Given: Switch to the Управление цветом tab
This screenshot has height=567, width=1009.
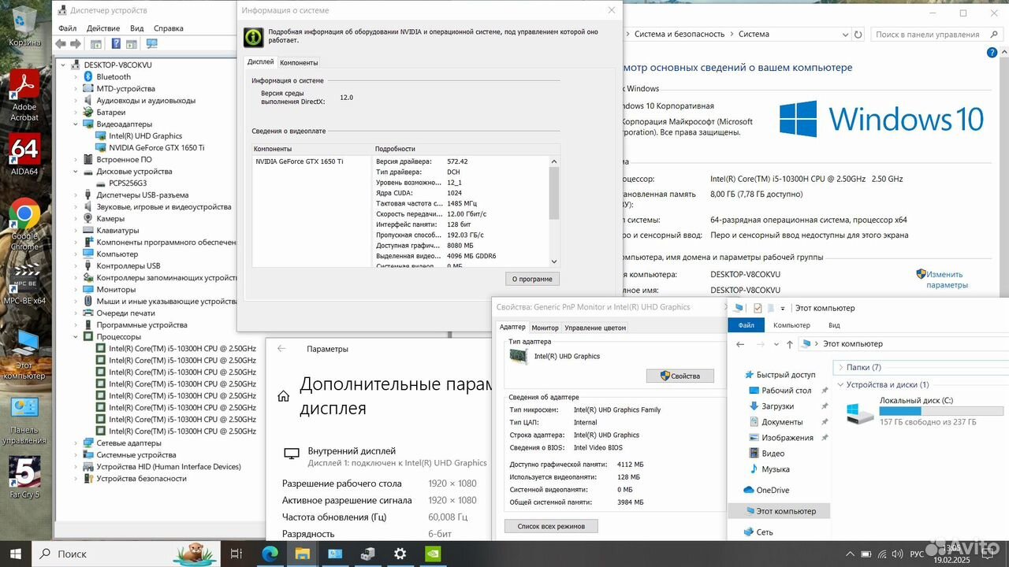Looking at the screenshot, I should (x=595, y=328).
